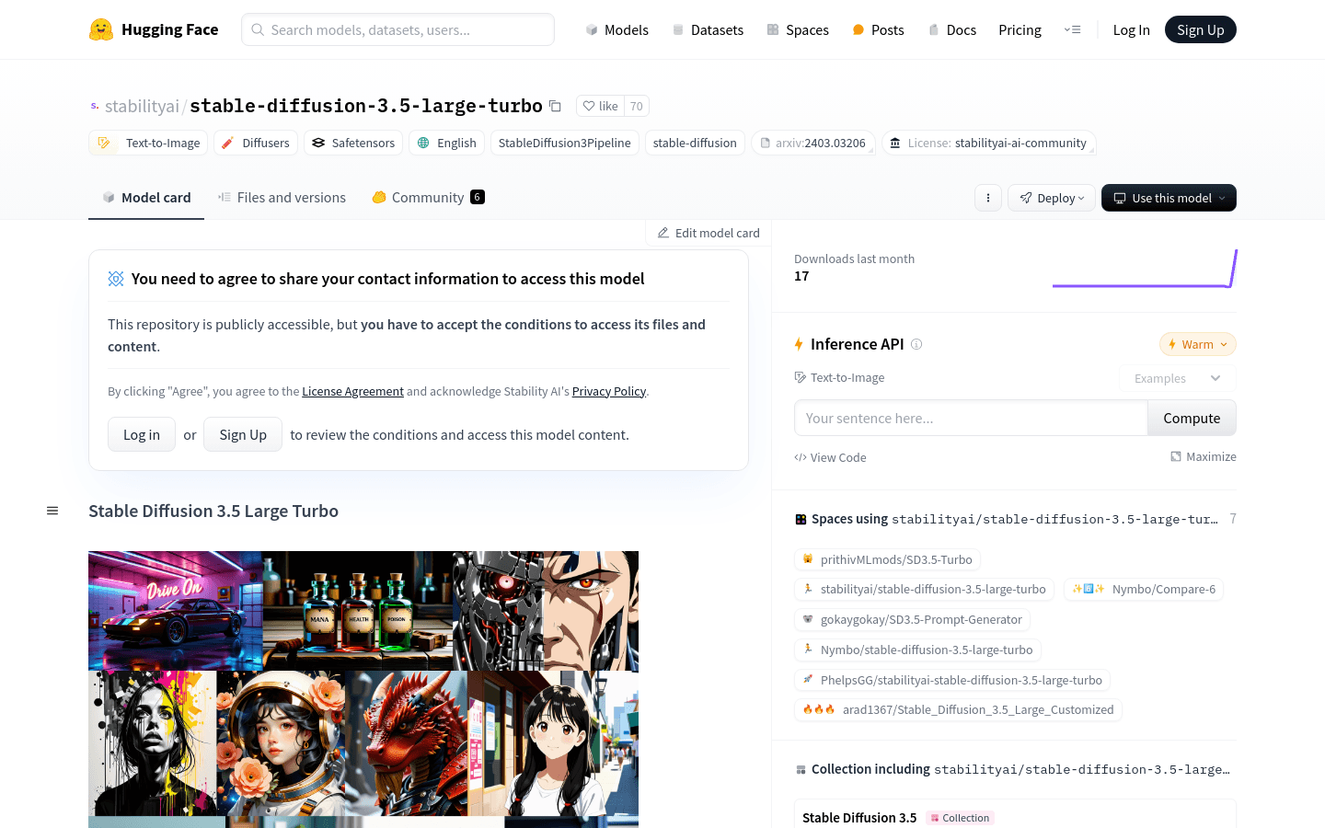Open the prithivMLmods/SD3.5-Turbo space
1325x828 pixels.
pyautogui.click(x=887, y=559)
